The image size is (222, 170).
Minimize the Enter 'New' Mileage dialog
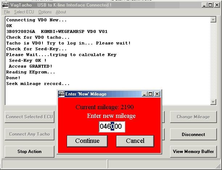pyautogui.click(x=144, y=94)
